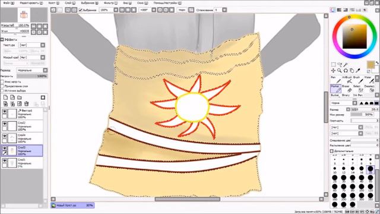Select the Brush tool

(x=358, y=80)
